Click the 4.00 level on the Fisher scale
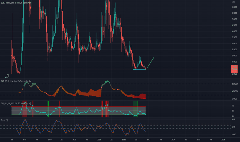Screen dimensions: 240x142 coord(234,120)
